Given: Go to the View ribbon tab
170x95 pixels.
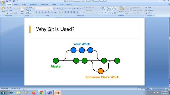Looking at the screenshot, I should [x=61, y=4].
